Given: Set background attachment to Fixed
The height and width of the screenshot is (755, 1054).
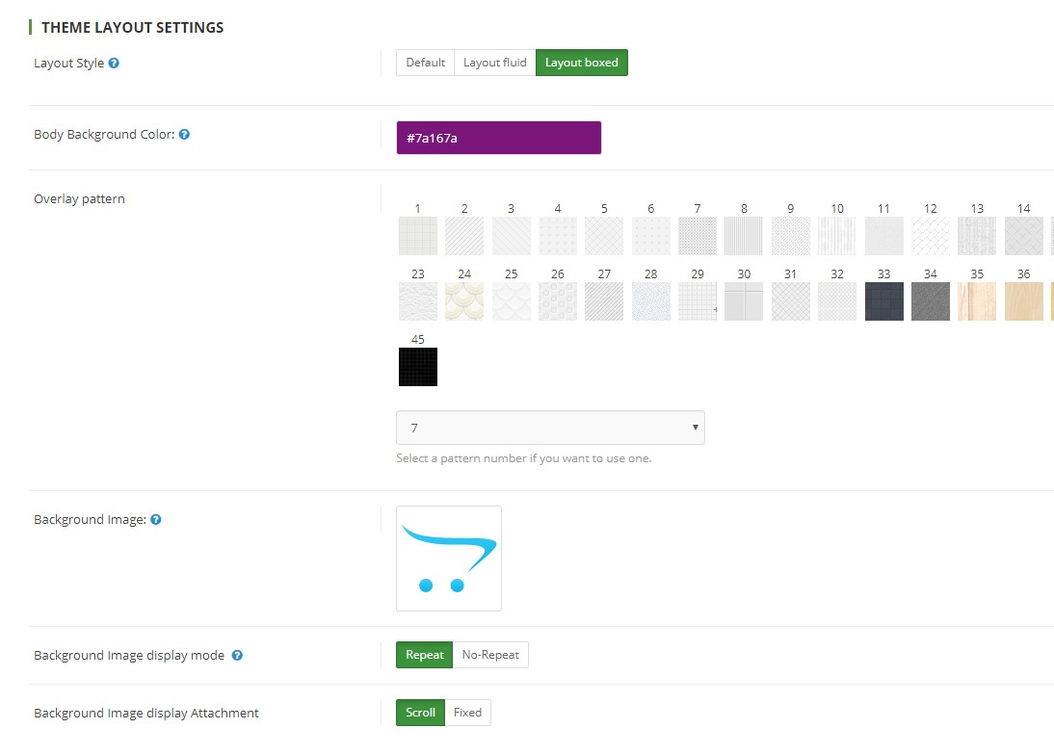Looking at the screenshot, I should click(468, 713).
